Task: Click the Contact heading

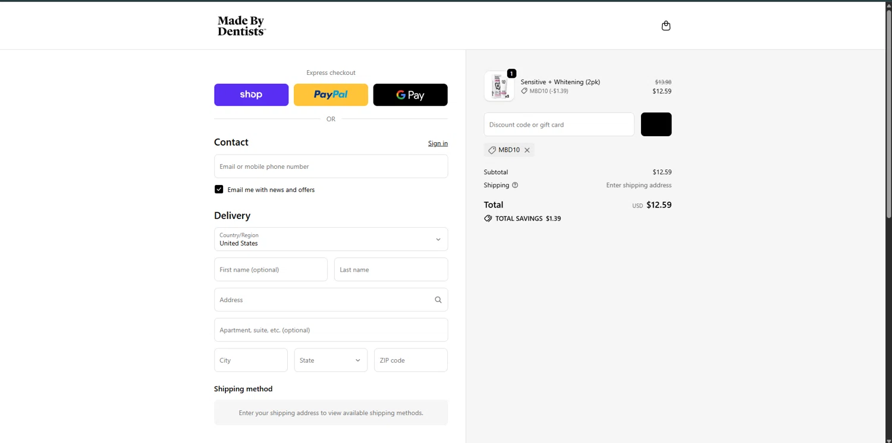Action: [x=231, y=142]
